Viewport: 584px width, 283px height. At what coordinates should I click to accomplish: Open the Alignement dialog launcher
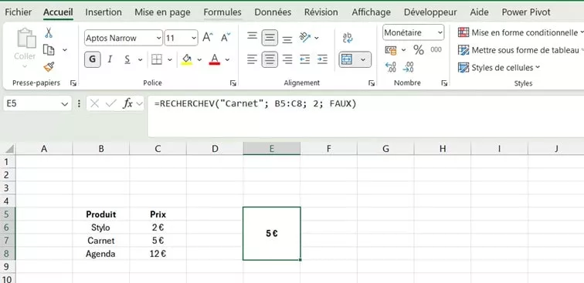tap(372, 83)
